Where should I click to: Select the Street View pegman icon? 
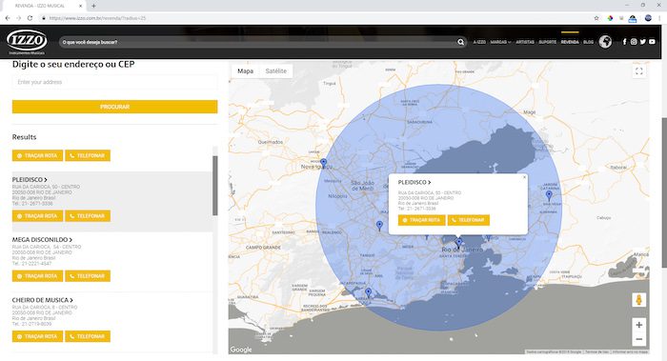click(x=638, y=300)
